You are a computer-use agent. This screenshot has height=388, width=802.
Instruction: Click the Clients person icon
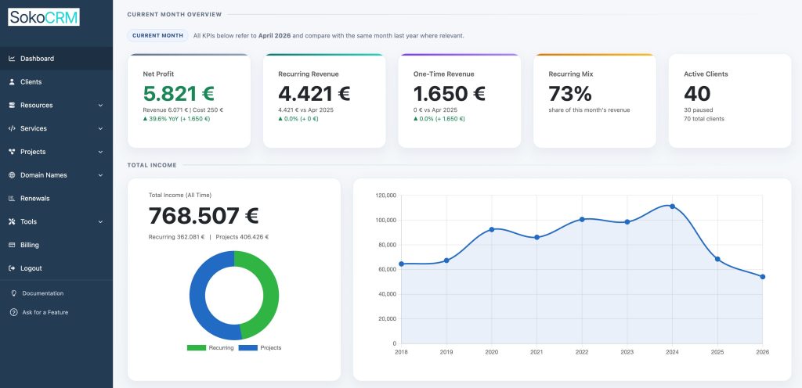pos(12,81)
